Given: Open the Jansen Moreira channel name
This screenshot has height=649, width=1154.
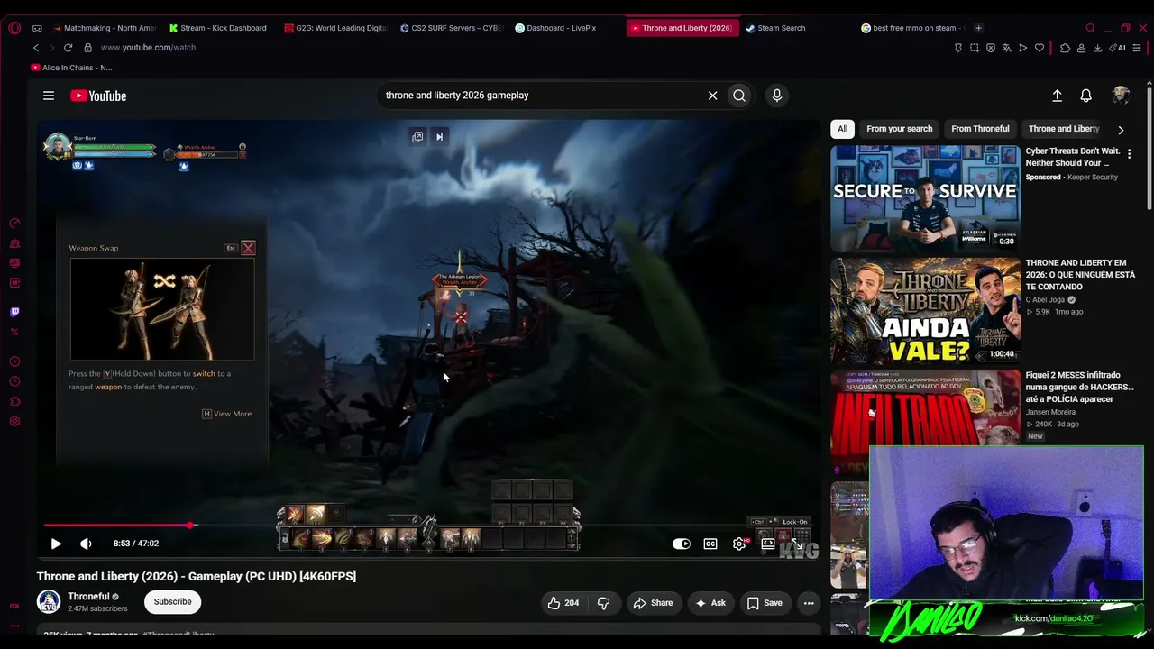Looking at the screenshot, I should pyautogui.click(x=1050, y=412).
